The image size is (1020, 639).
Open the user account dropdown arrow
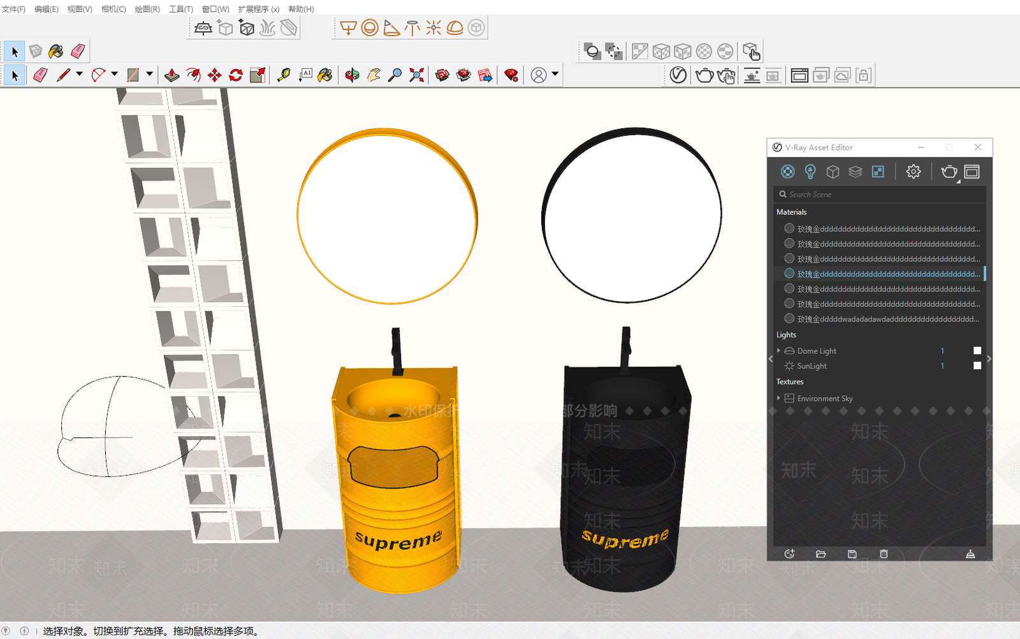pyautogui.click(x=555, y=74)
